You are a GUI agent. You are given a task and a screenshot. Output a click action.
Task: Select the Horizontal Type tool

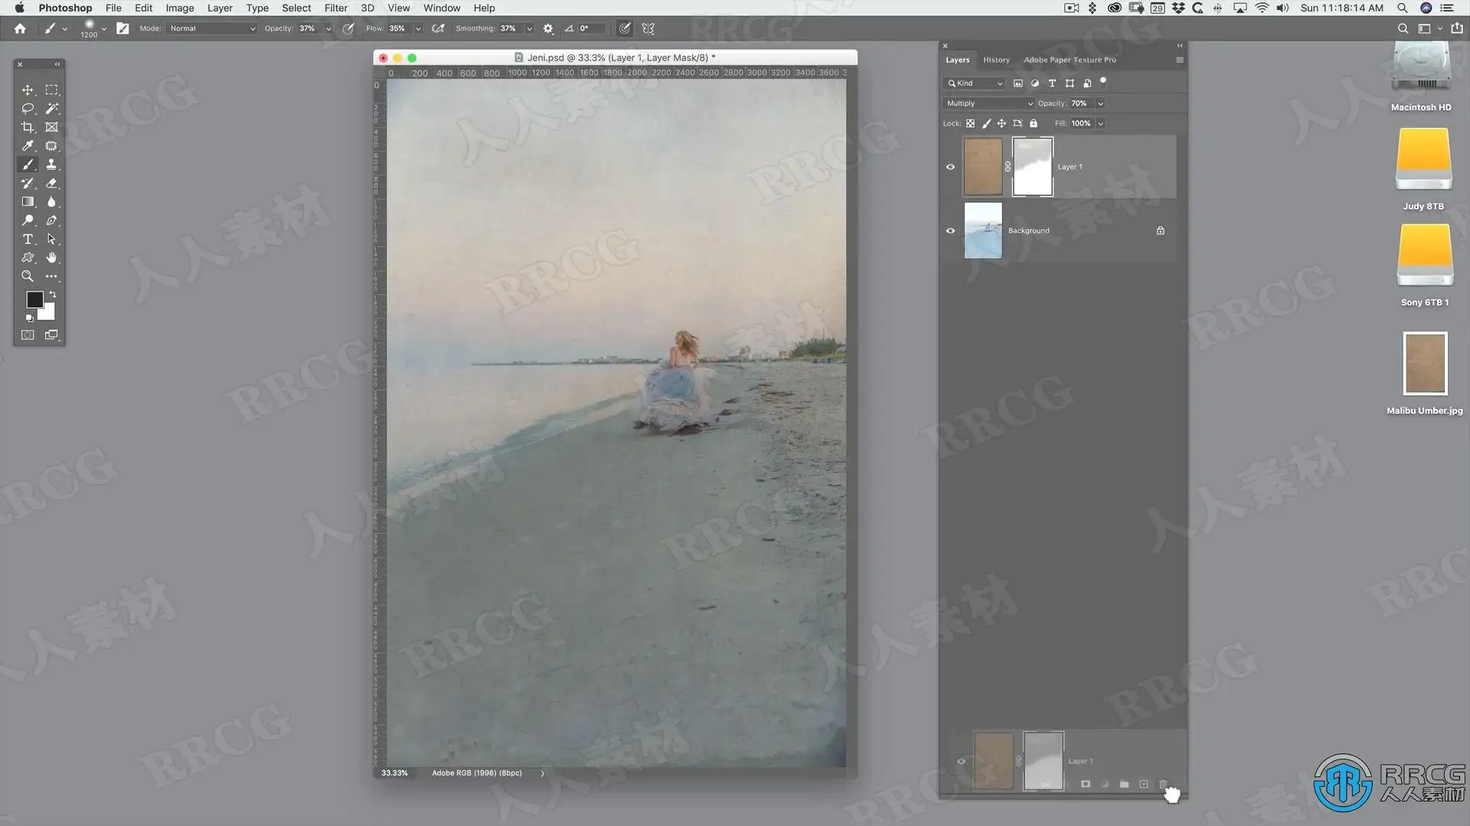click(x=28, y=239)
